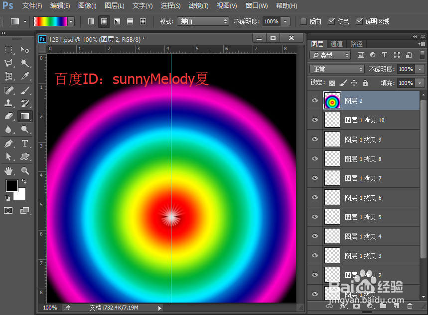Choose radial gradient style

coord(104,21)
